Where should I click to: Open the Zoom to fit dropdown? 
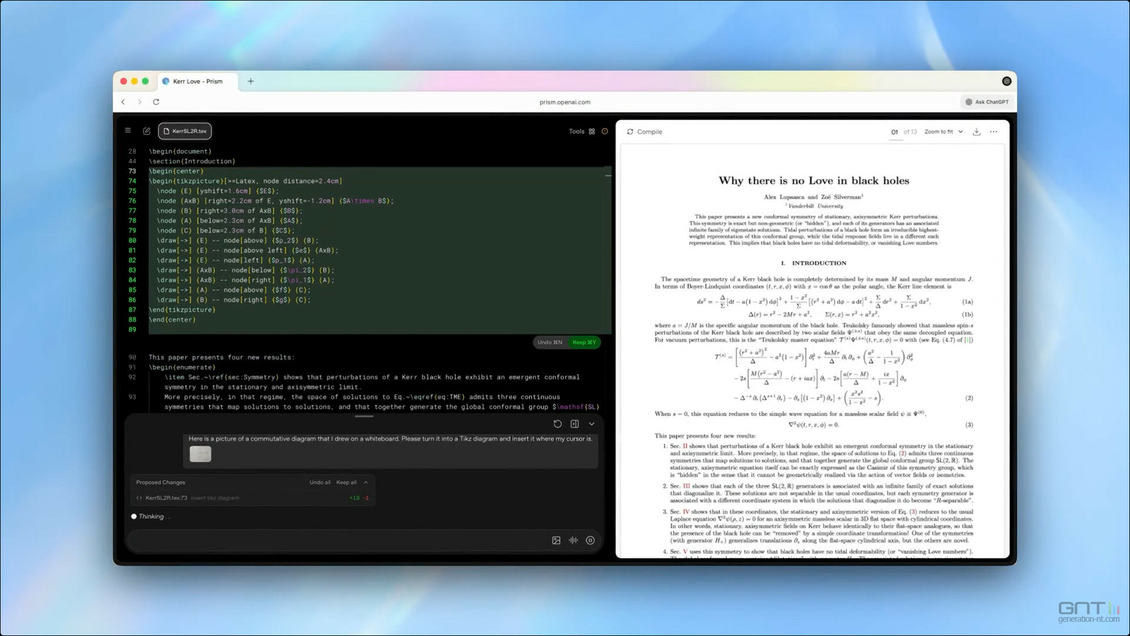pos(943,132)
